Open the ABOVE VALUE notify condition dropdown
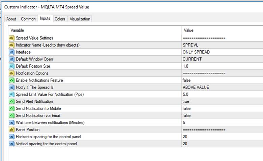 [x=196, y=87]
